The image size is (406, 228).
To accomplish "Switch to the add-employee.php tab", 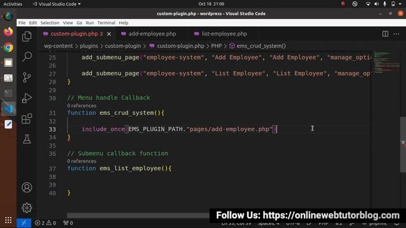I will tap(152, 34).
